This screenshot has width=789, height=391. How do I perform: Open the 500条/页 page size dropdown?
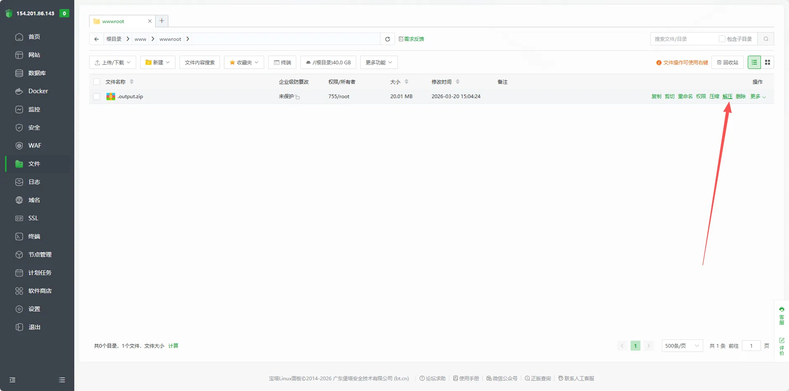click(x=682, y=346)
